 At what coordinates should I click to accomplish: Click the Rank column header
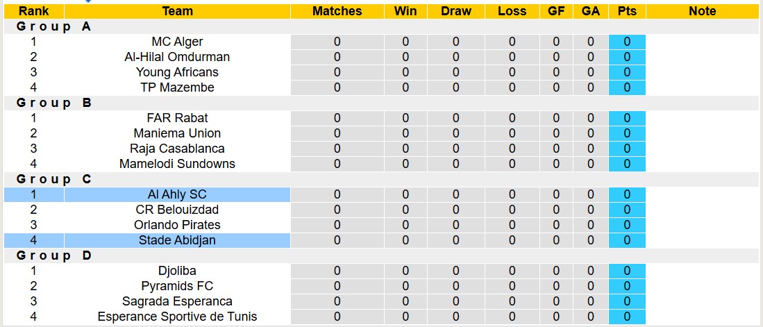click(33, 11)
